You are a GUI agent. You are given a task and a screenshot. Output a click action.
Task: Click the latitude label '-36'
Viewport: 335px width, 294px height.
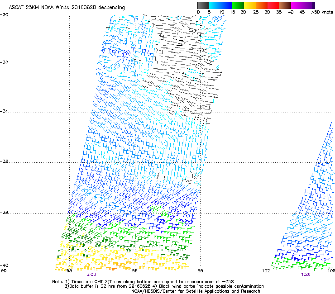tap(4, 161)
